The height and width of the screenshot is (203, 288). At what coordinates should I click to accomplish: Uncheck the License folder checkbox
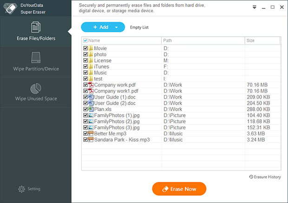click(85, 60)
